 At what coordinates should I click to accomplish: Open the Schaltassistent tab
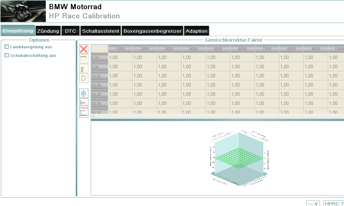coord(101,31)
